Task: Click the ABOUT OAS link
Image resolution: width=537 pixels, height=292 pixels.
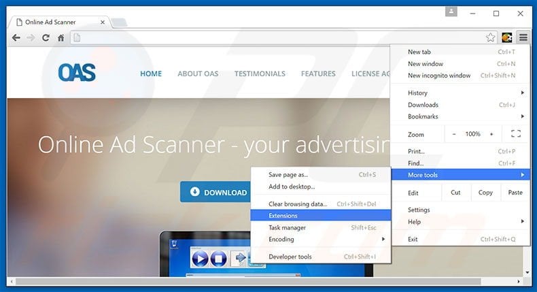Action: coord(198,74)
